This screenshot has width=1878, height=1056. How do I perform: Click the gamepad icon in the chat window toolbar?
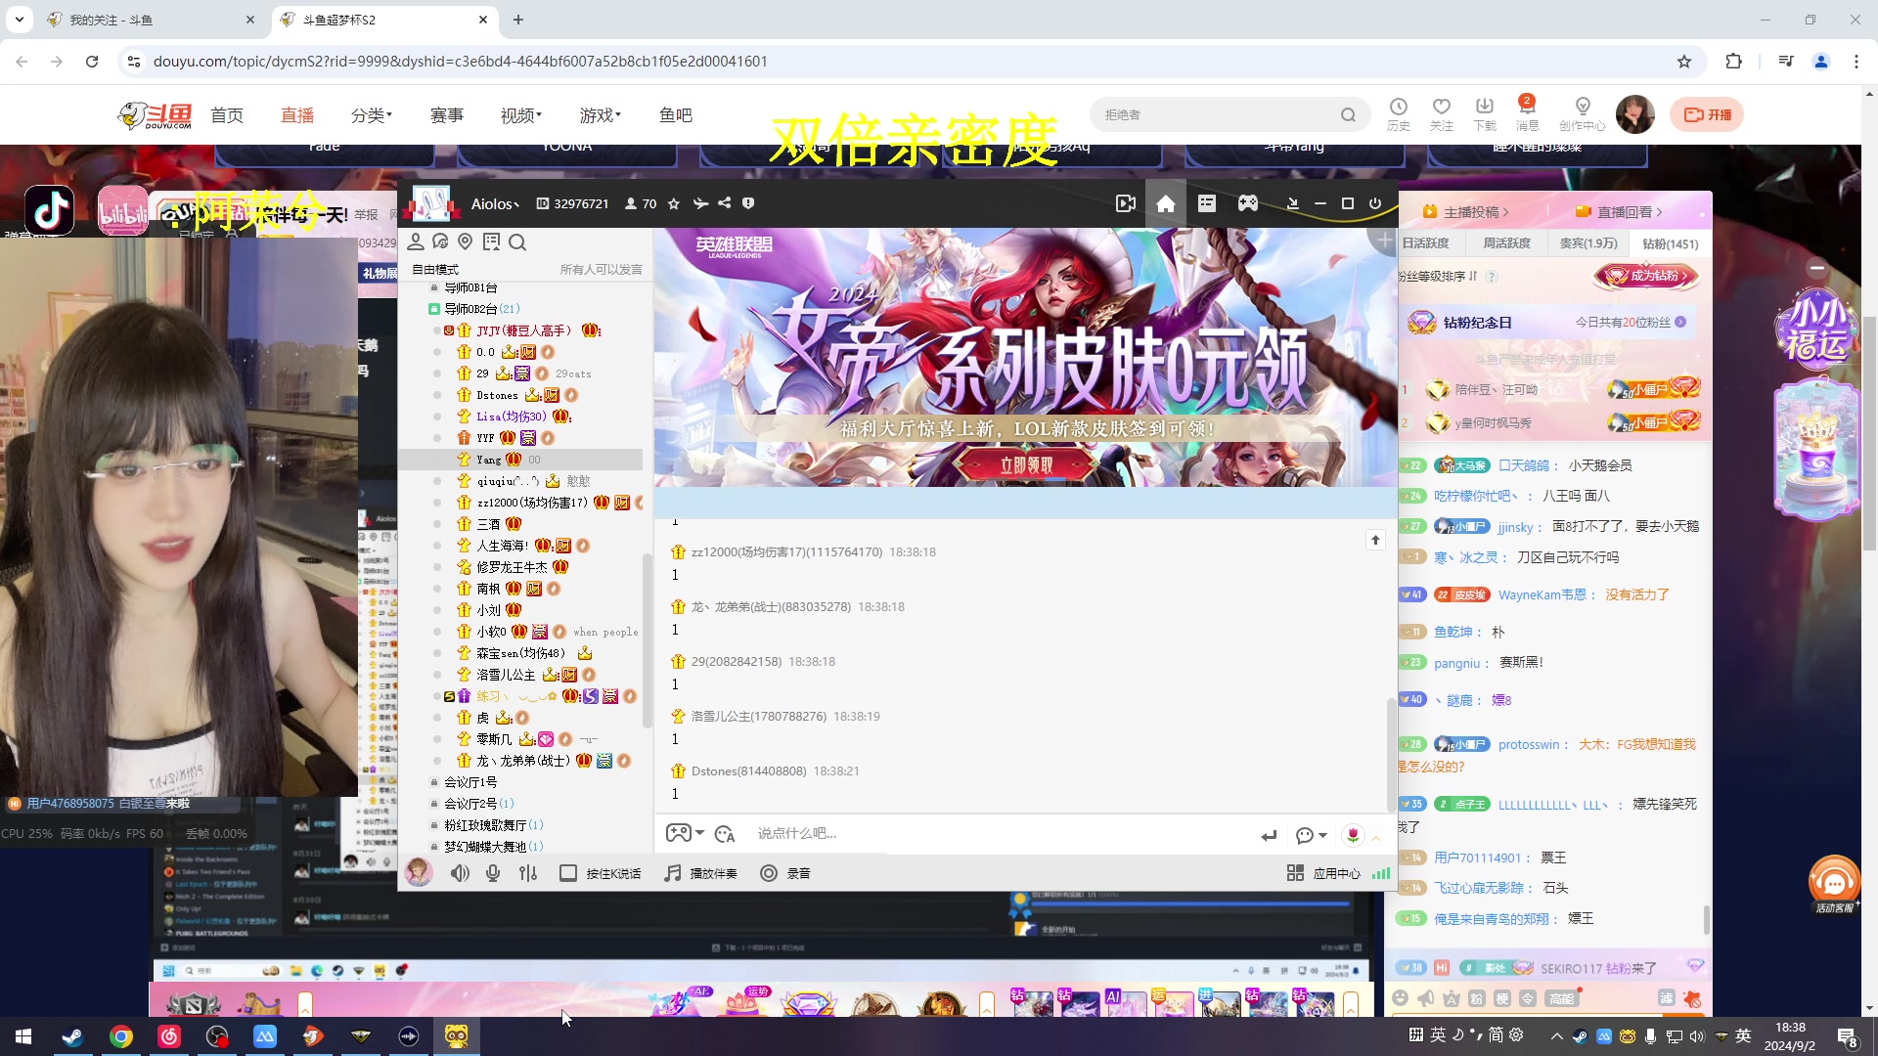tap(1248, 203)
